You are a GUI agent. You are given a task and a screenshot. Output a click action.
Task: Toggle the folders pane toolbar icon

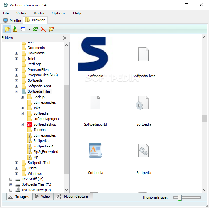7,29
